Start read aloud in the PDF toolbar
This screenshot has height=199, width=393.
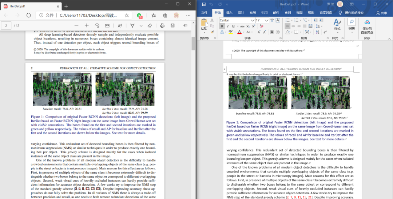(x=120, y=25)
